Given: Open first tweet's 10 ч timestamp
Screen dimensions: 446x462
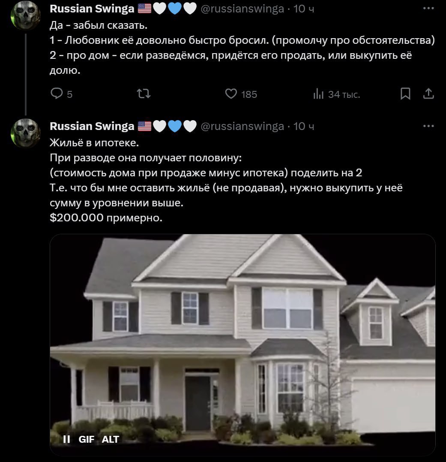Looking at the screenshot, I should pos(304,9).
